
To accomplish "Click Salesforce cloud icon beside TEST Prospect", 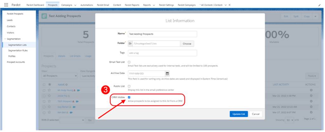I will tap(77, 101).
